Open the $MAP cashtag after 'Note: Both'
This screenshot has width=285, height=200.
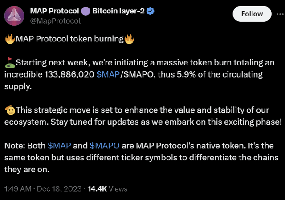coord(58,146)
